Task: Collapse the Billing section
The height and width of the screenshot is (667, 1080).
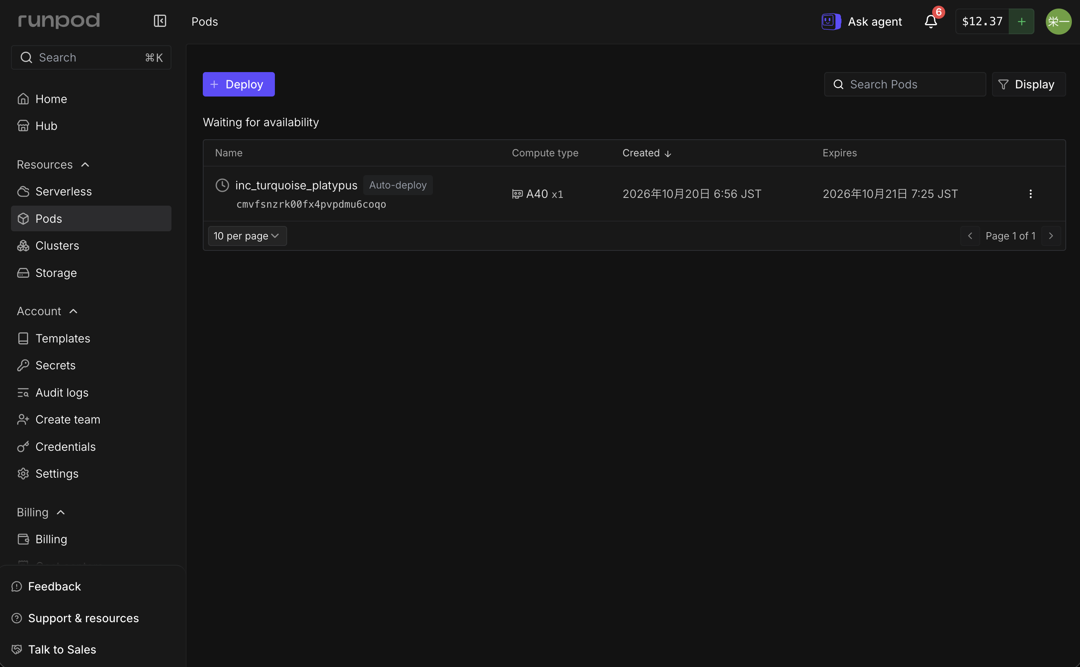Action: point(41,512)
